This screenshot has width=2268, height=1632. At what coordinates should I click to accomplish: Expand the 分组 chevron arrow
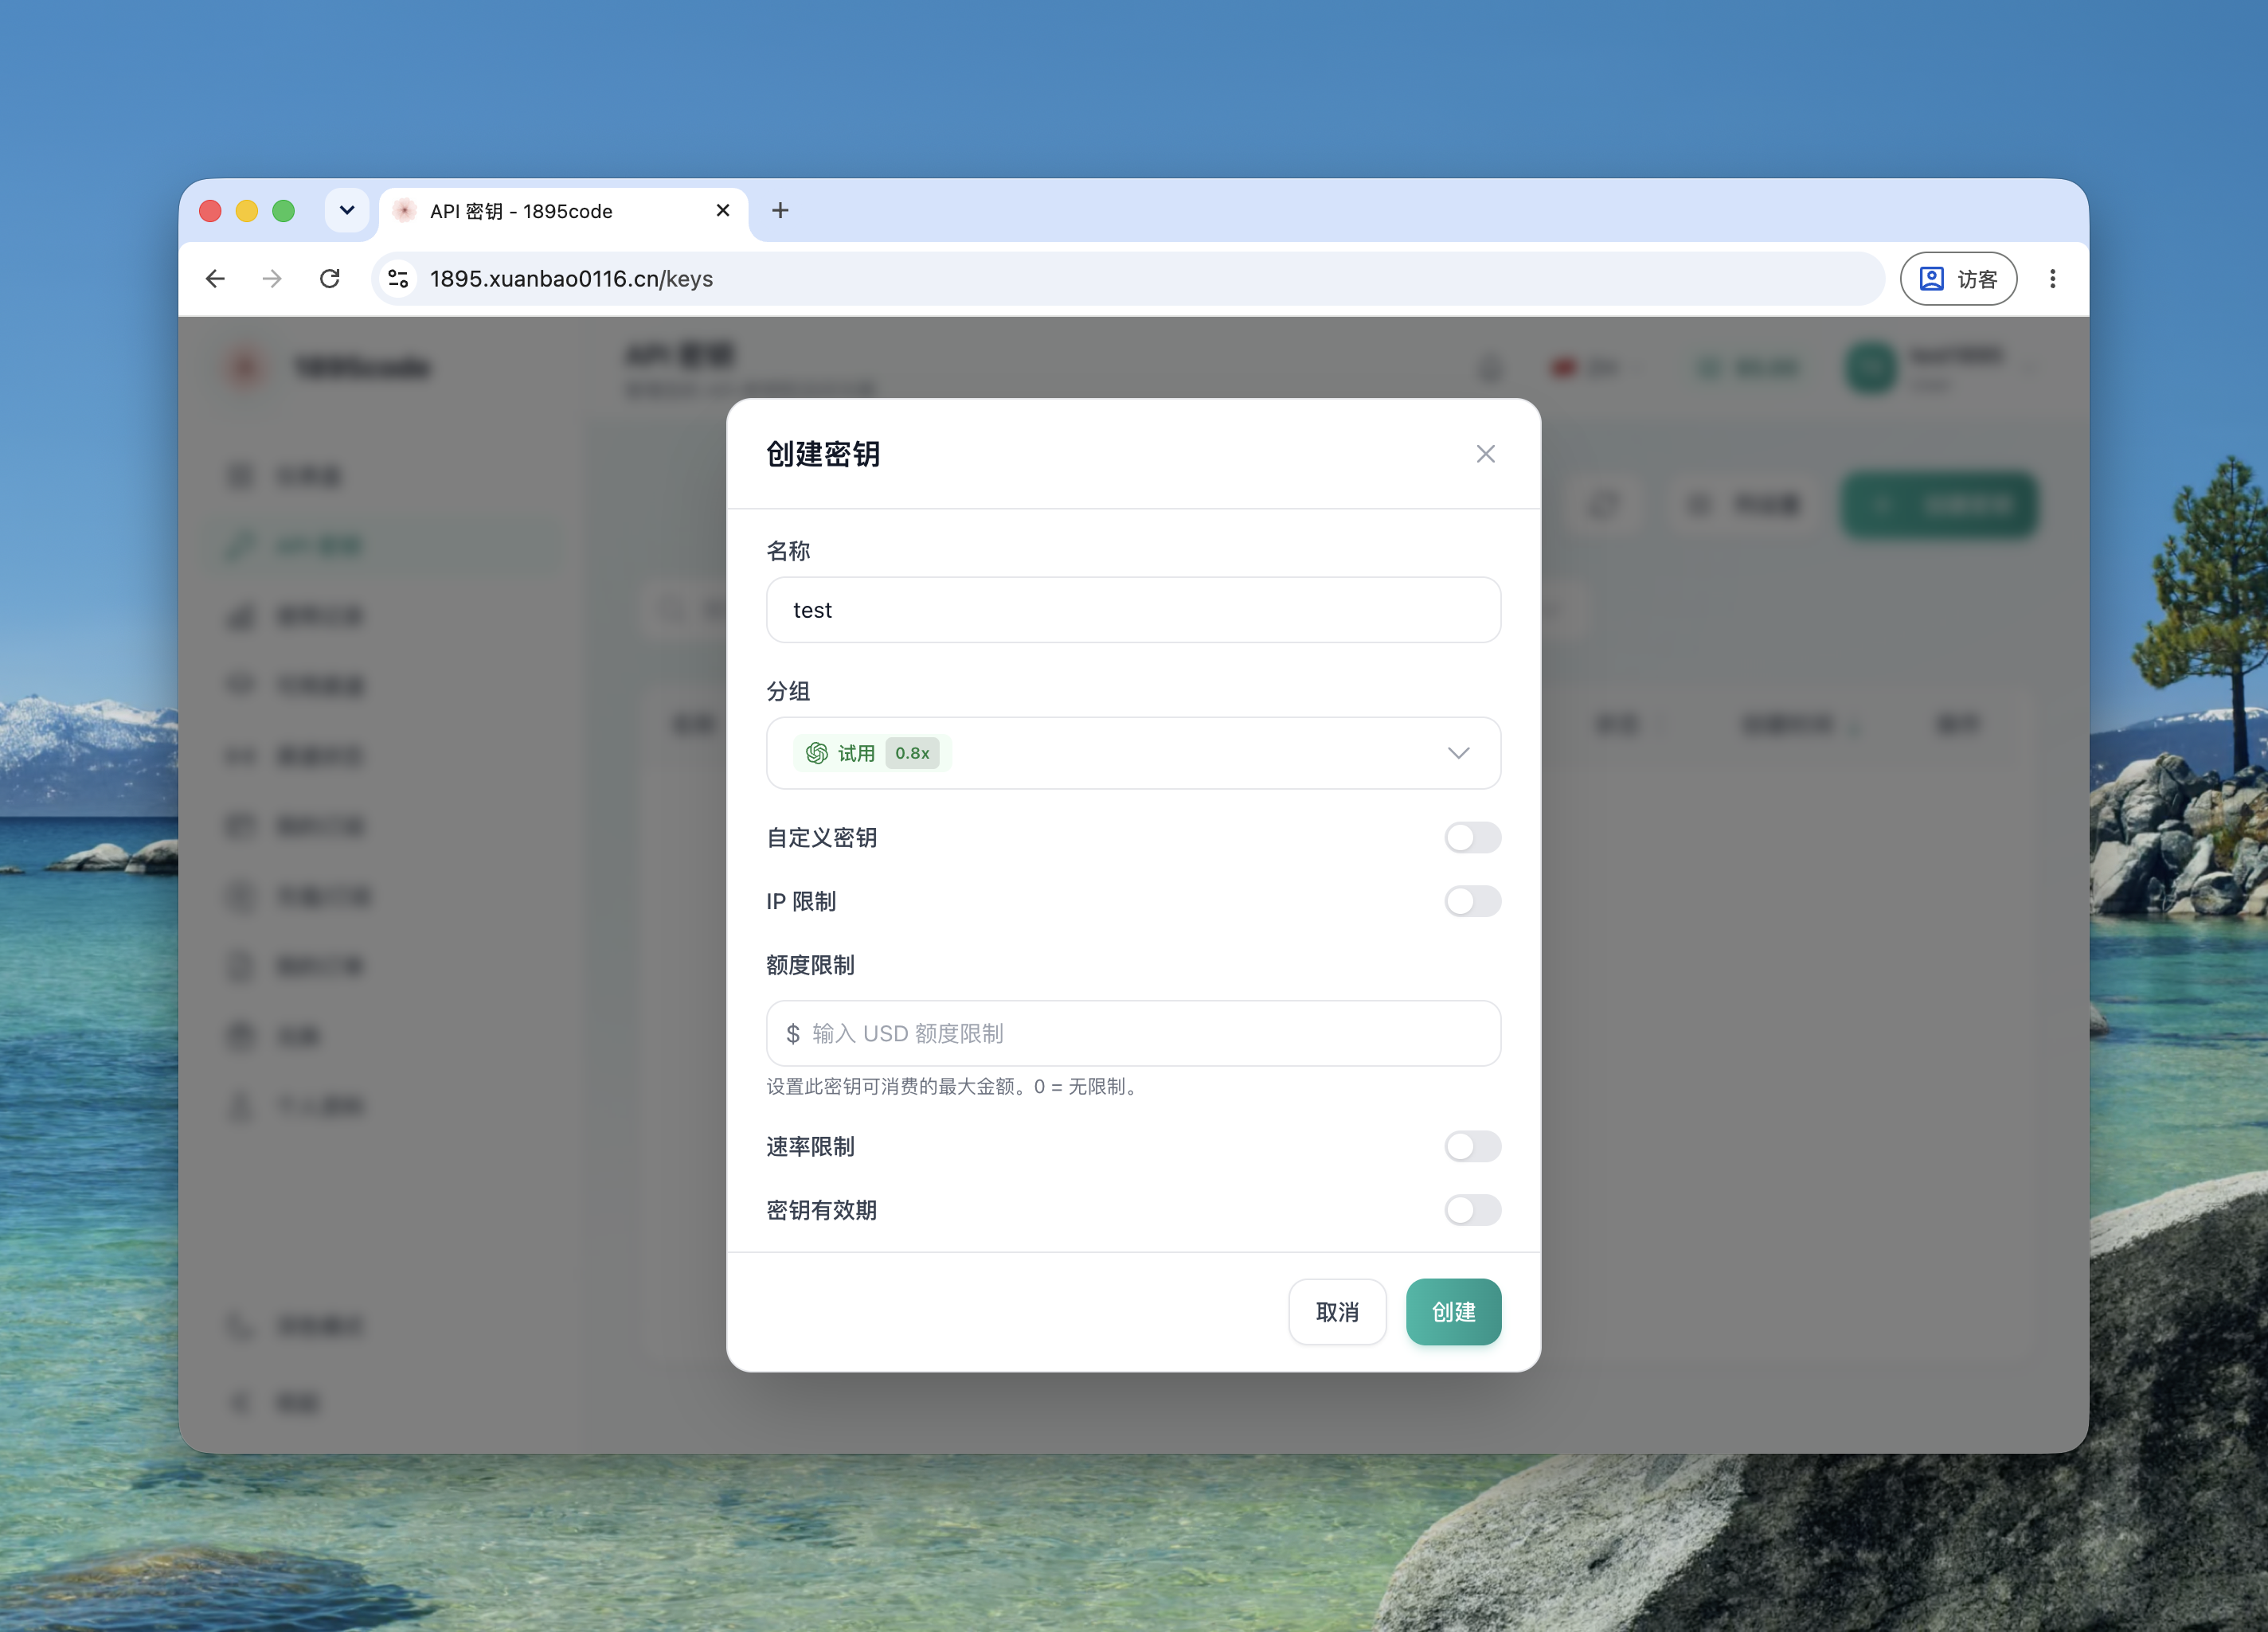1458,752
